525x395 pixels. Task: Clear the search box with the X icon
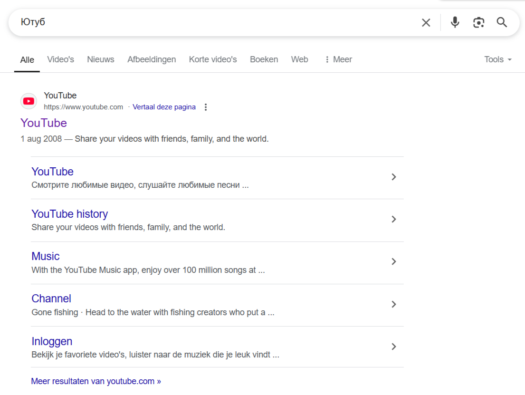click(426, 22)
